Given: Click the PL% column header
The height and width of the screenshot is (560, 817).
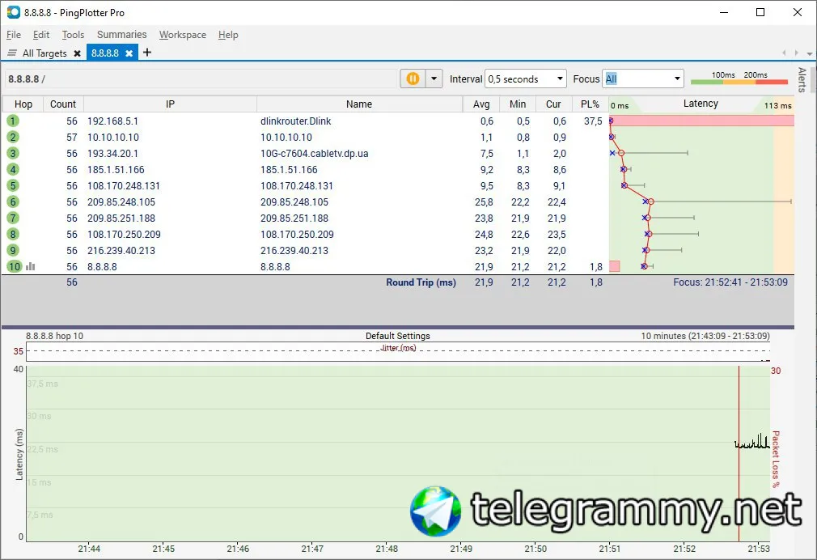Looking at the screenshot, I should 591,104.
